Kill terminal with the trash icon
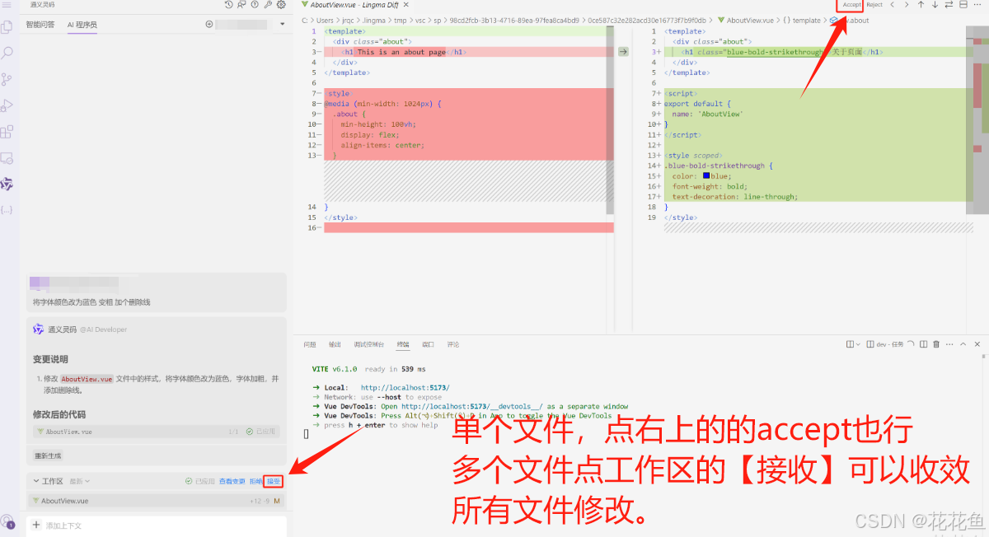Screen dimensions: 989x537 [936, 344]
